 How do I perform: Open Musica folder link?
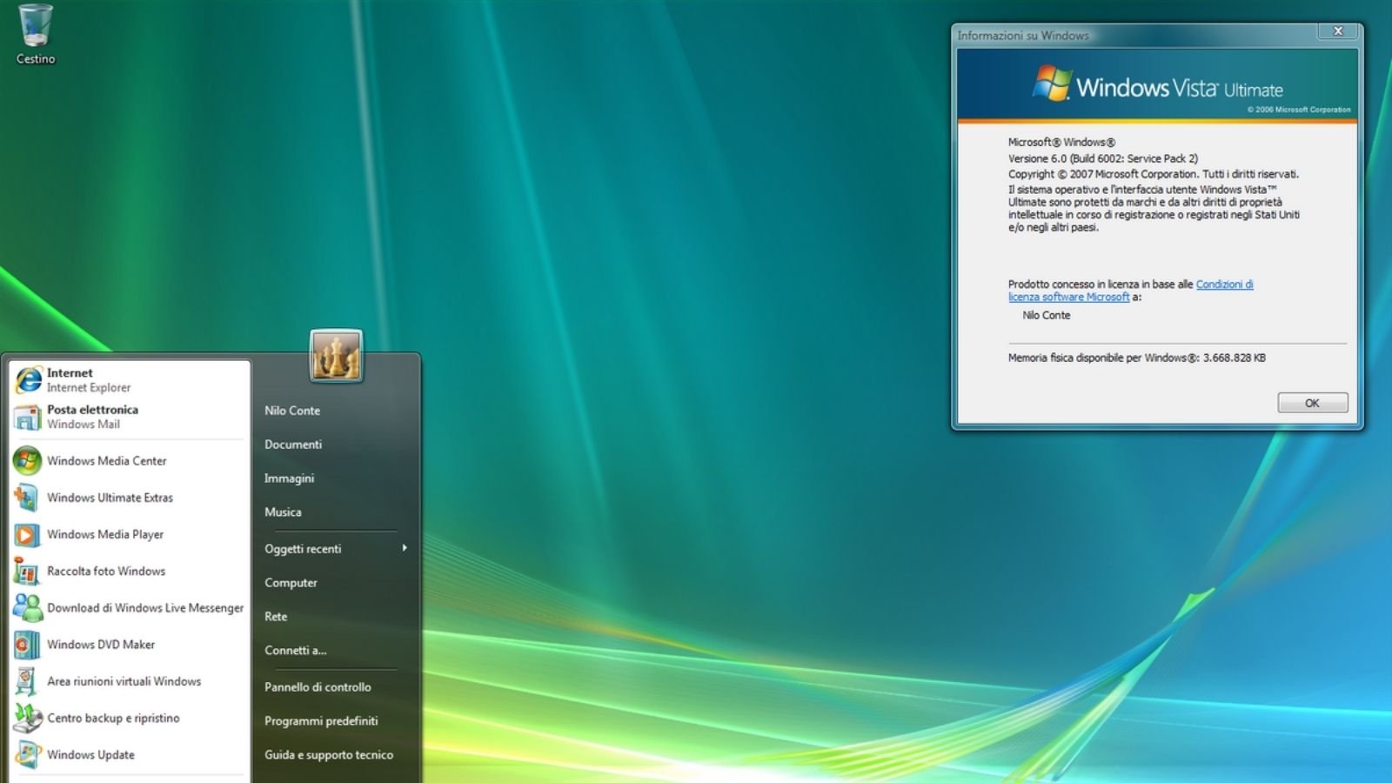click(283, 512)
